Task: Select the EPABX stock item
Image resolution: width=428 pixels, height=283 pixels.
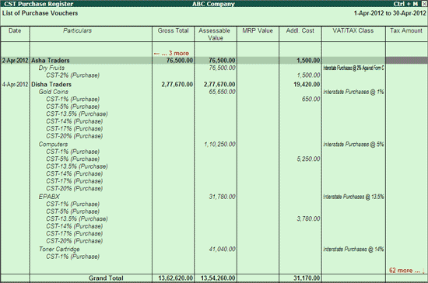Action: click(x=49, y=197)
